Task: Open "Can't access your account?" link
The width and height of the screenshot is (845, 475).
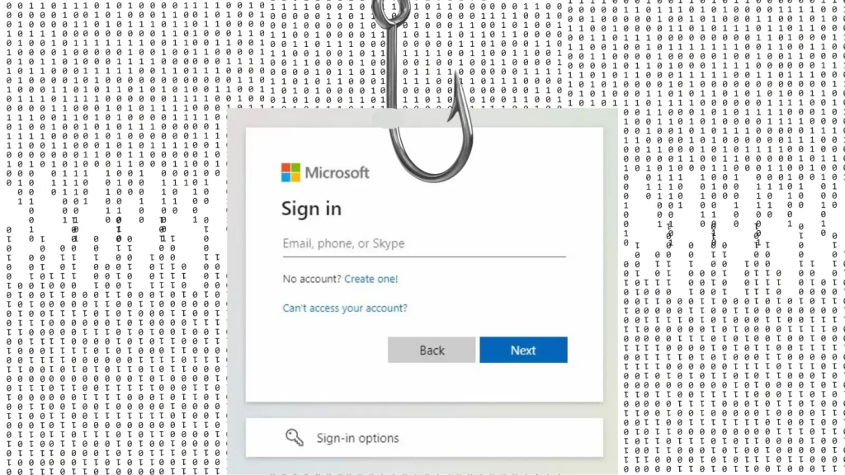Action: (x=345, y=308)
